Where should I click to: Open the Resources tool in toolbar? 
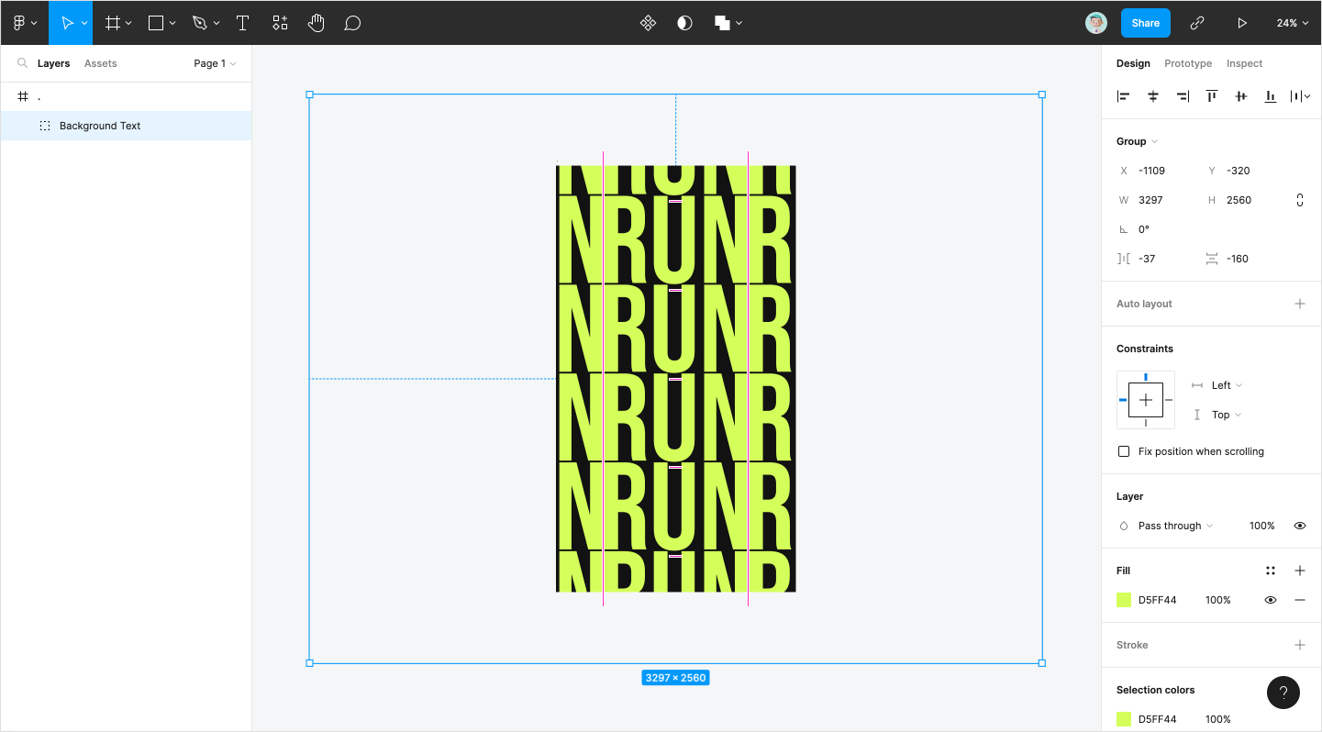tap(280, 23)
